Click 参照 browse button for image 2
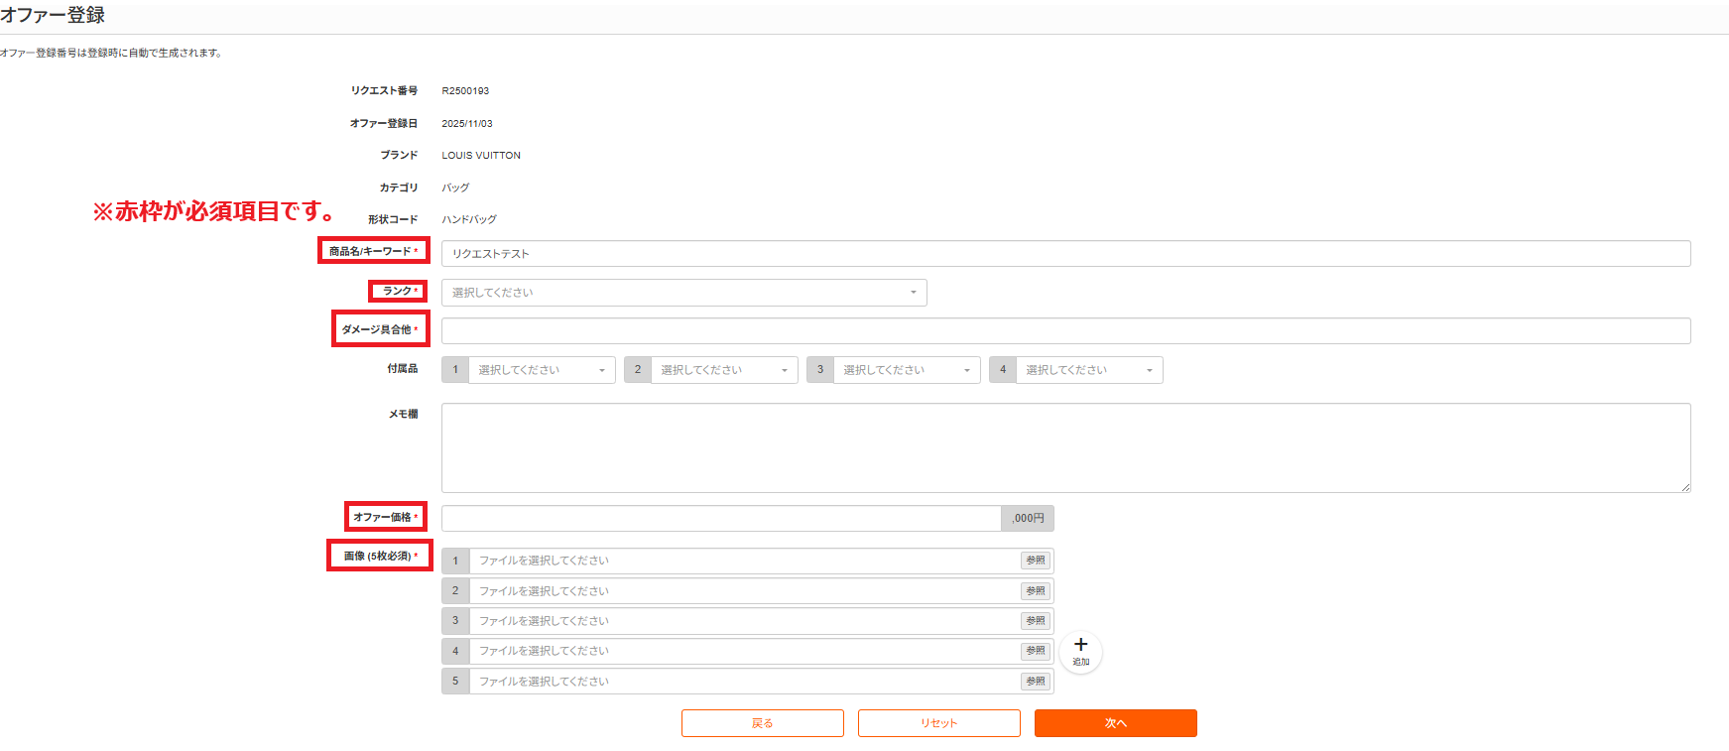The image size is (1729, 751). click(1036, 591)
